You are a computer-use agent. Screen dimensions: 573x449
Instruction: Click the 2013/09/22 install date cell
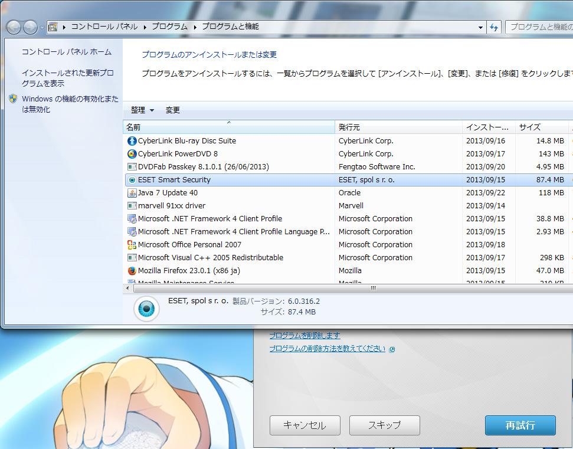pos(485,193)
